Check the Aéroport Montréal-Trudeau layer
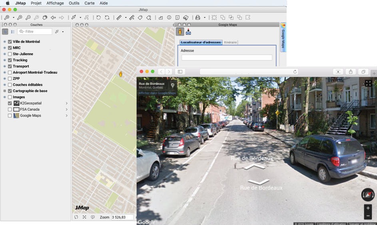The image size is (377, 225). point(10,72)
